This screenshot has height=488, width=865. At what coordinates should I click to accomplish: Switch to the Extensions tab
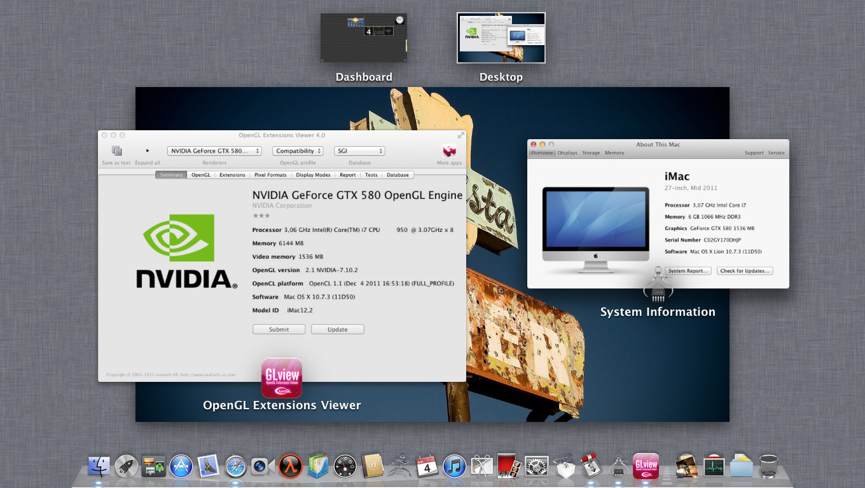(x=232, y=175)
